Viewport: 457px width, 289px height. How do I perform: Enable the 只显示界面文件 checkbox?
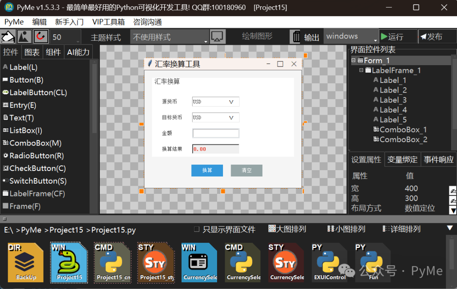(197, 229)
